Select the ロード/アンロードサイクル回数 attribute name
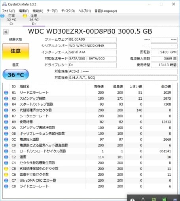Image resolution: width=180 pixels, height=201 pixels. tap(43, 151)
